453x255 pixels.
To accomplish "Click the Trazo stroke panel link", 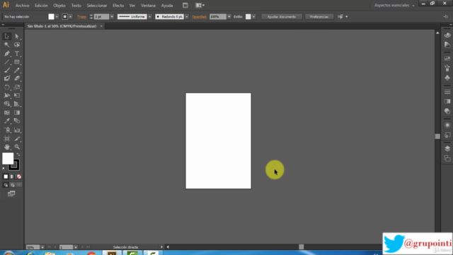I will 82,17.
